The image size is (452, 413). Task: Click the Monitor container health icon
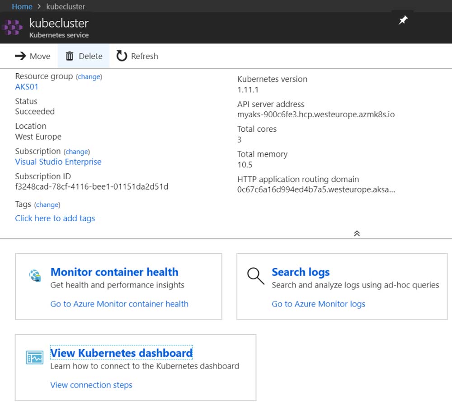tap(35, 275)
